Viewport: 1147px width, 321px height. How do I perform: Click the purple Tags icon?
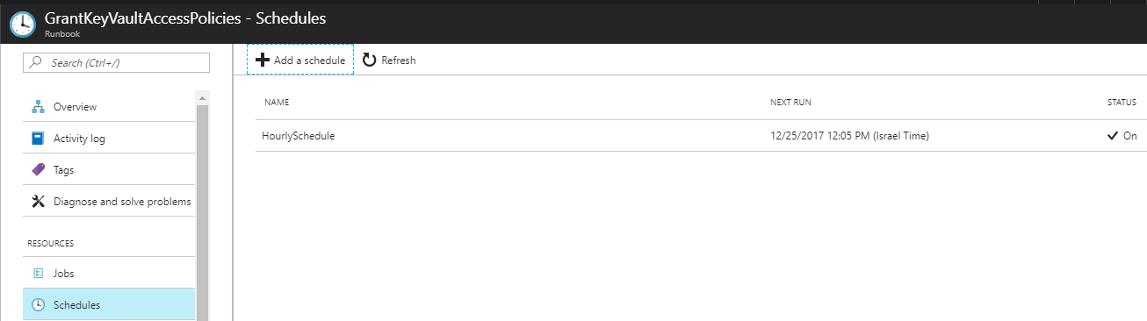[38, 170]
